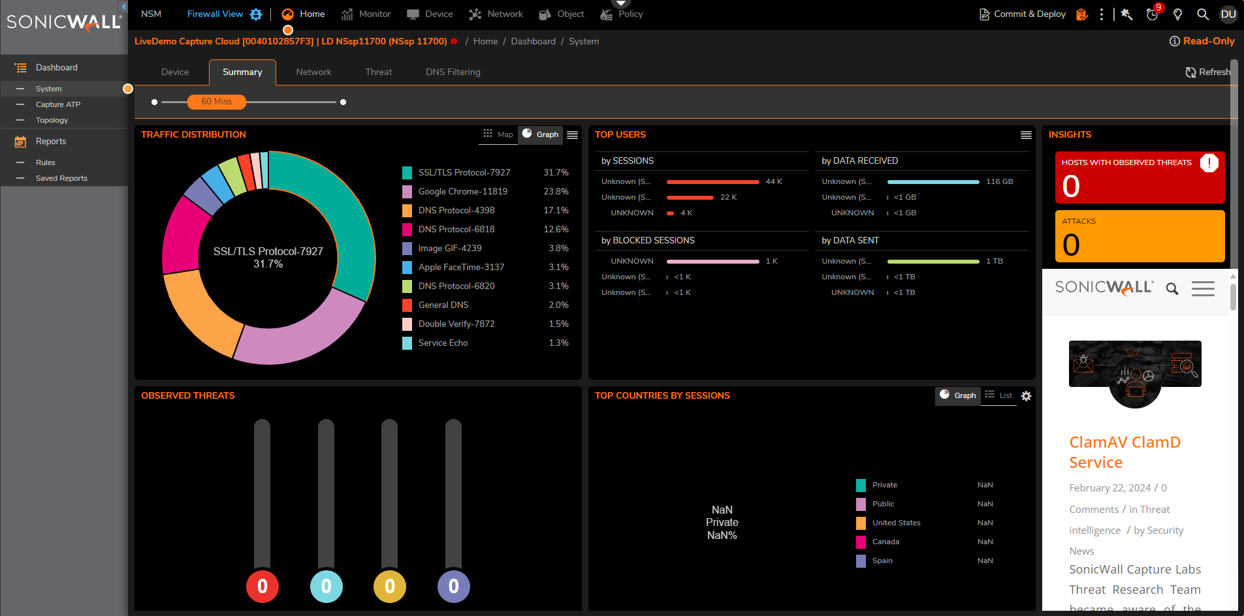1244x616 pixels.
Task: Open Dashboard breadcrumb link
Action: [x=533, y=41]
